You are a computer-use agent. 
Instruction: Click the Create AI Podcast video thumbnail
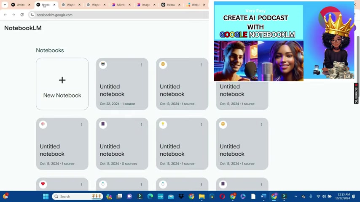(x=284, y=41)
